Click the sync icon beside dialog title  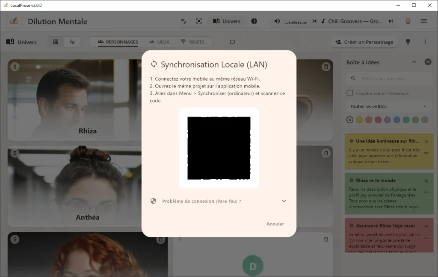[154, 64]
